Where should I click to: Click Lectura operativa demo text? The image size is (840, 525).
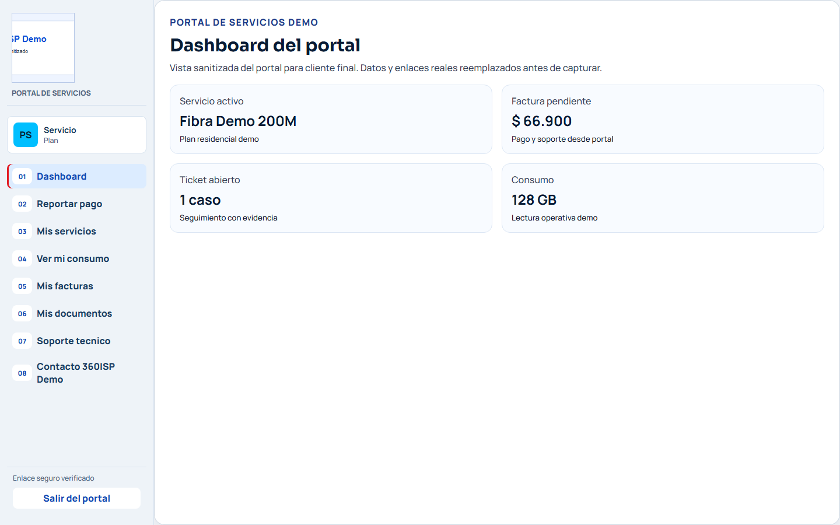[554, 218]
